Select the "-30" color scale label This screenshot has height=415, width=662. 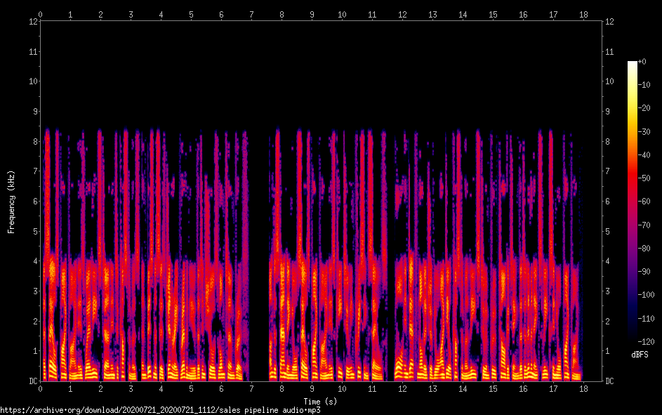(x=644, y=132)
